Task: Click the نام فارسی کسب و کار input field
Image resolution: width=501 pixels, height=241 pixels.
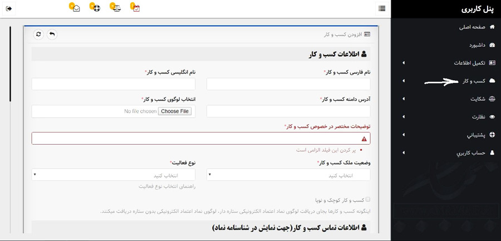Action: 288,84
